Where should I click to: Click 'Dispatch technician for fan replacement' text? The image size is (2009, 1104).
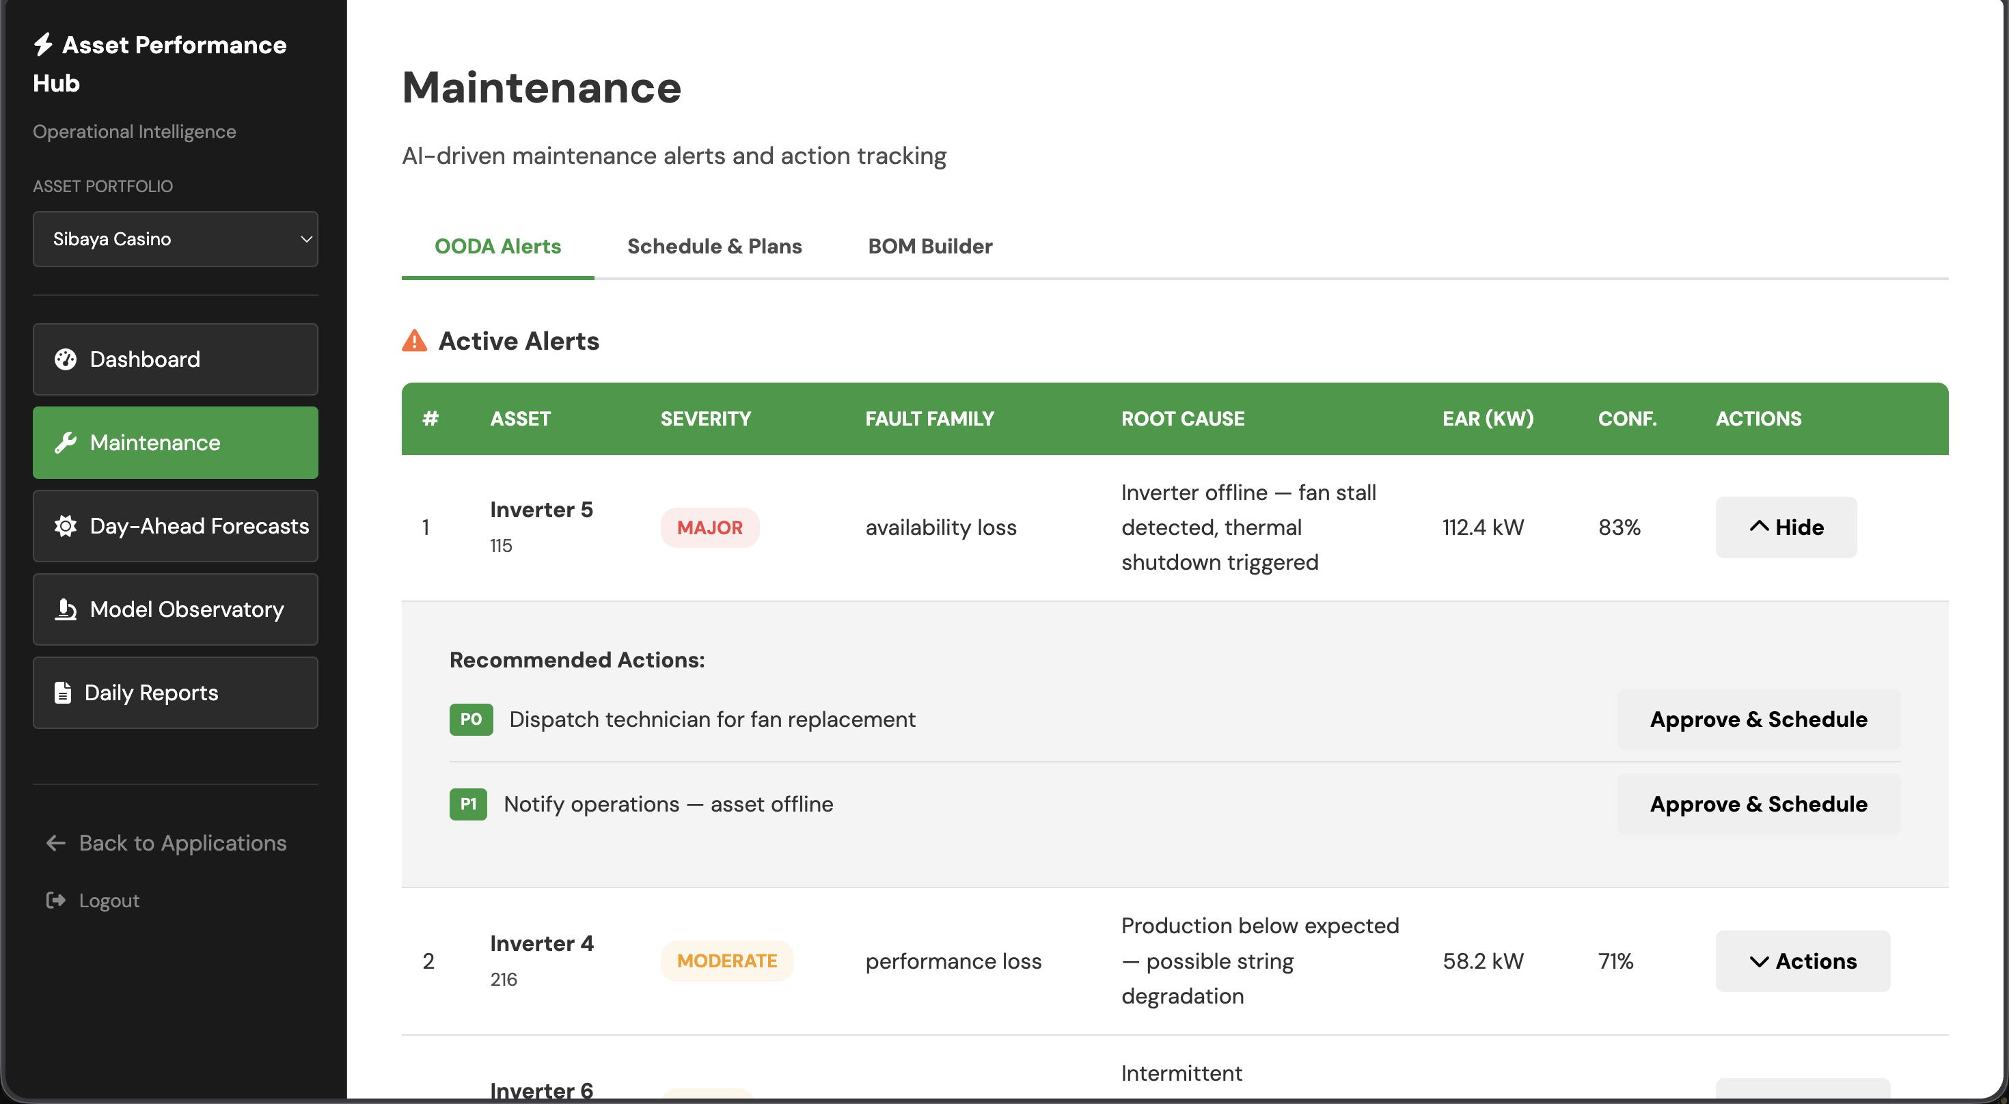712,719
